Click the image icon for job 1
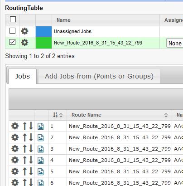The height and width of the screenshot is (186, 183). click(41, 126)
